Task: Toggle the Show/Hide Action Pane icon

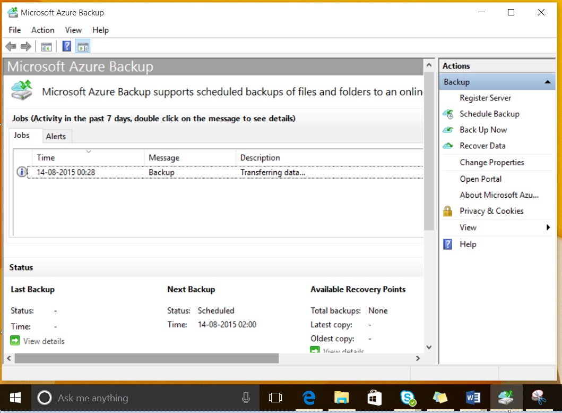Action: pos(83,47)
